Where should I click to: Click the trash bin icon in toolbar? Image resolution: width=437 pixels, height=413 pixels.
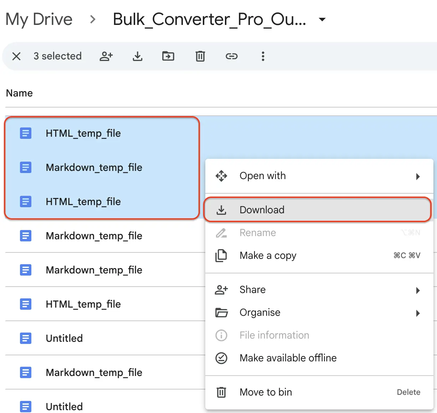[200, 56]
